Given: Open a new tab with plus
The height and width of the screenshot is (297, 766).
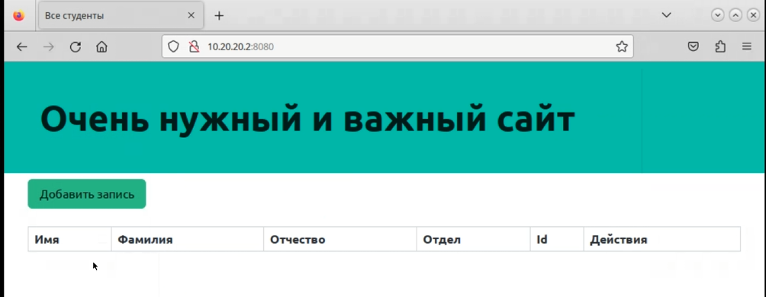Looking at the screenshot, I should click(219, 15).
